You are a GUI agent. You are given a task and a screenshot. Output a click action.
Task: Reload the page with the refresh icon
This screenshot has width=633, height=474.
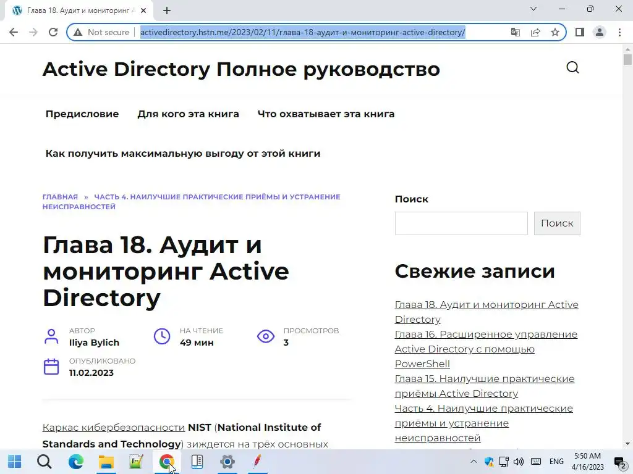[53, 32]
